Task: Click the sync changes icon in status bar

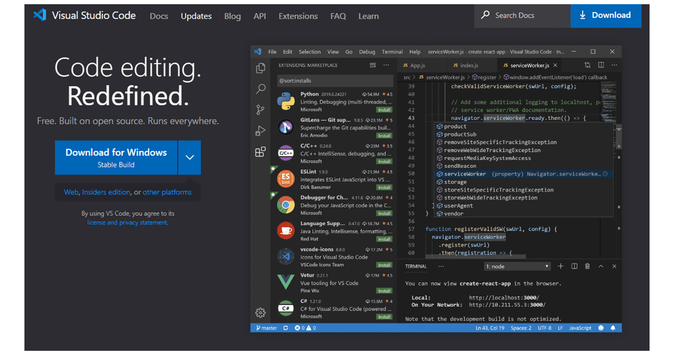Action: pos(286,328)
